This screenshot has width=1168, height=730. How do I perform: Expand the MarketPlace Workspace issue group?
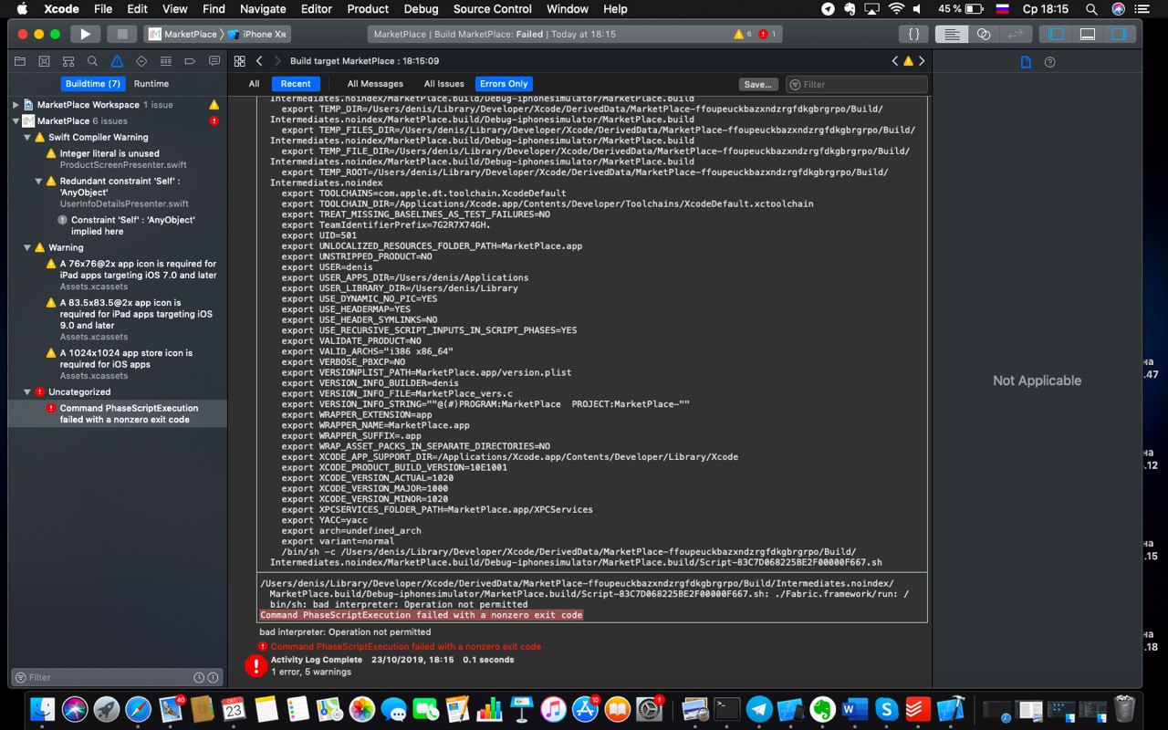[16, 105]
